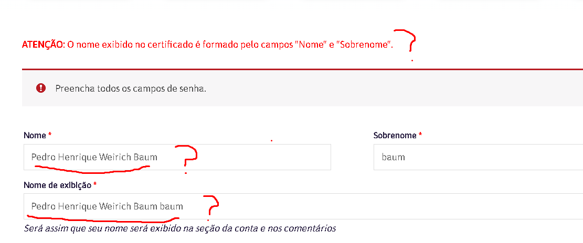The width and height of the screenshot is (583, 243).
Task: Focus the Sobrenome input field containing baum
Action: [478, 157]
